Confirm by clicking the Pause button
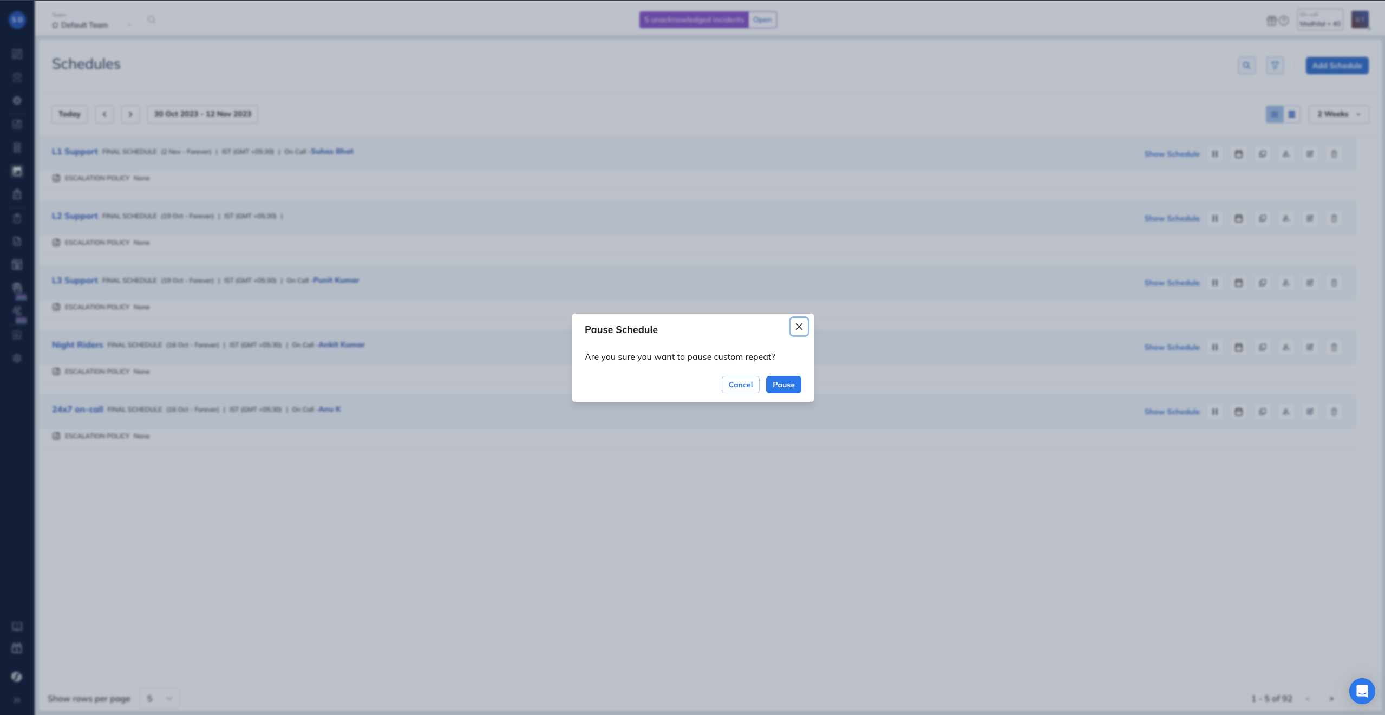 pos(783,385)
